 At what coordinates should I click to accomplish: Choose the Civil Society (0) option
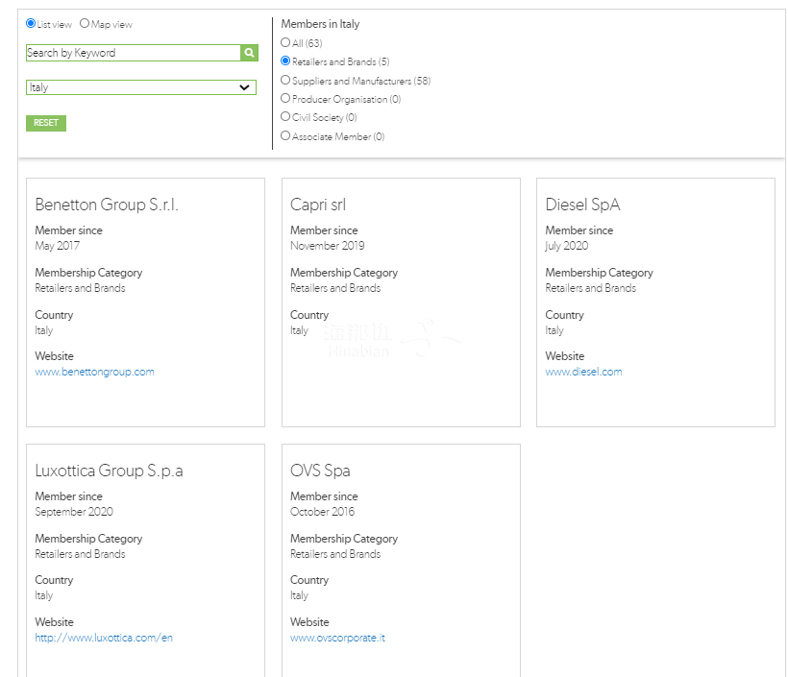click(x=285, y=117)
